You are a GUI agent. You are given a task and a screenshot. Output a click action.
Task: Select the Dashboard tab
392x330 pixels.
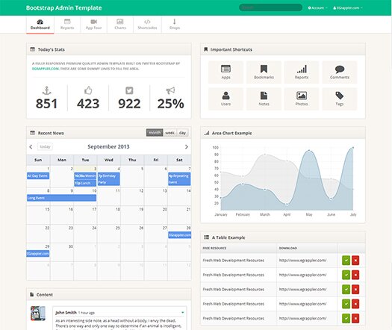pos(40,25)
